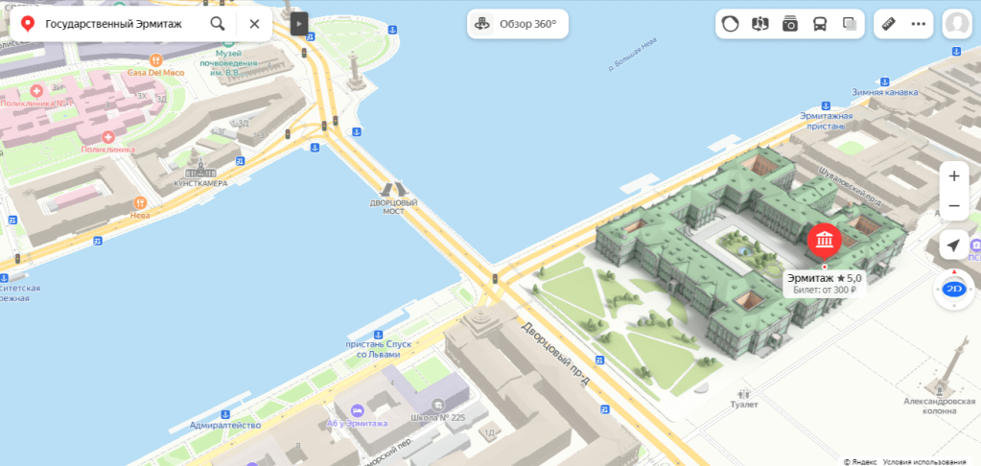Open the map layers switcher
The width and height of the screenshot is (981, 466).
pyautogui.click(x=849, y=24)
